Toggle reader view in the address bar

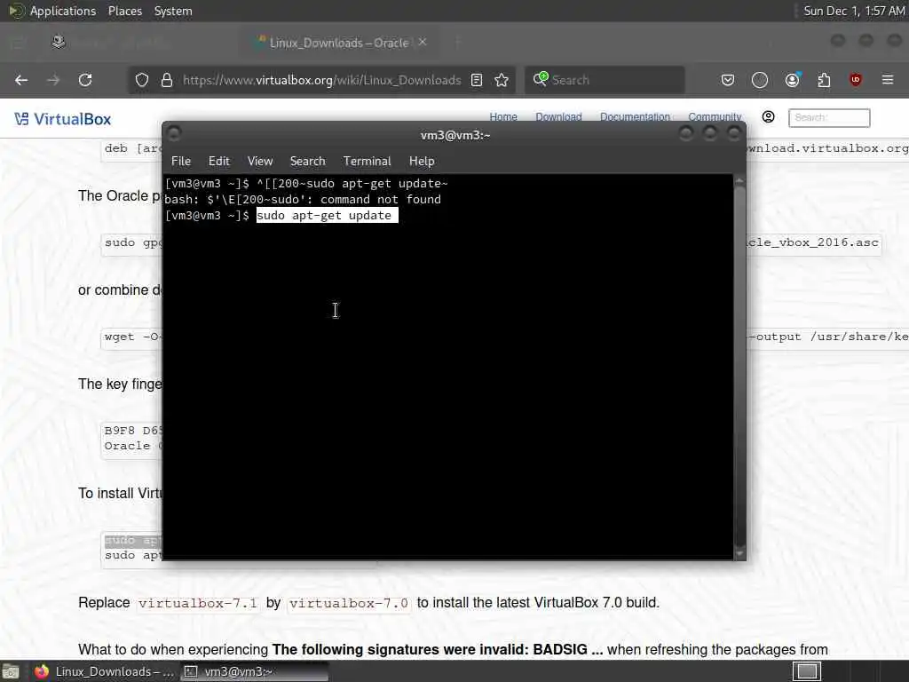[477, 80]
